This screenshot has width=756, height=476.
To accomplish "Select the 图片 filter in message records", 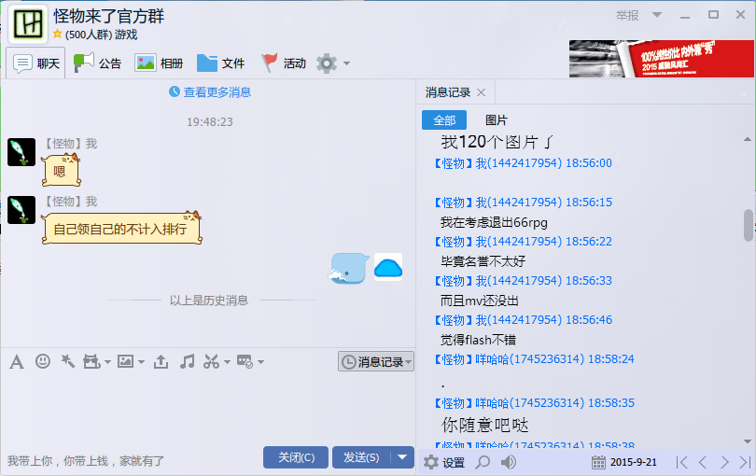I will click(x=497, y=120).
